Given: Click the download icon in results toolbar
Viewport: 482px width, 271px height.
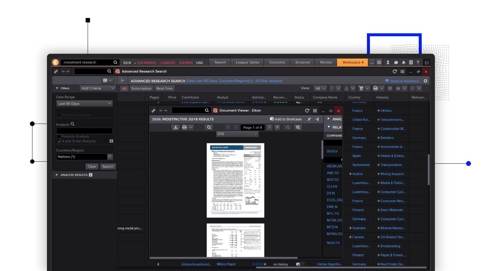Looking at the screenshot, I should coord(346,88).
